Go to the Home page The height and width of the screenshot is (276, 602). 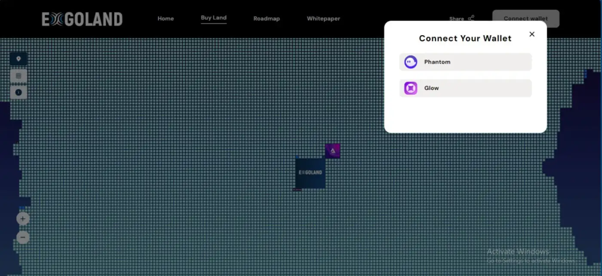(x=166, y=18)
